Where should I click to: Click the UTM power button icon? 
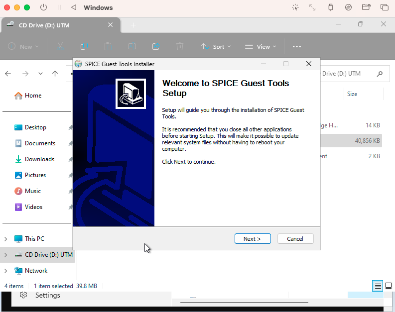(43, 7)
